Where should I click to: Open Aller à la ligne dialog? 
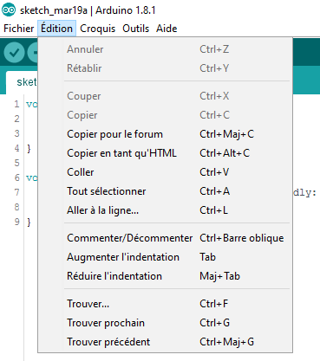coord(166,210)
